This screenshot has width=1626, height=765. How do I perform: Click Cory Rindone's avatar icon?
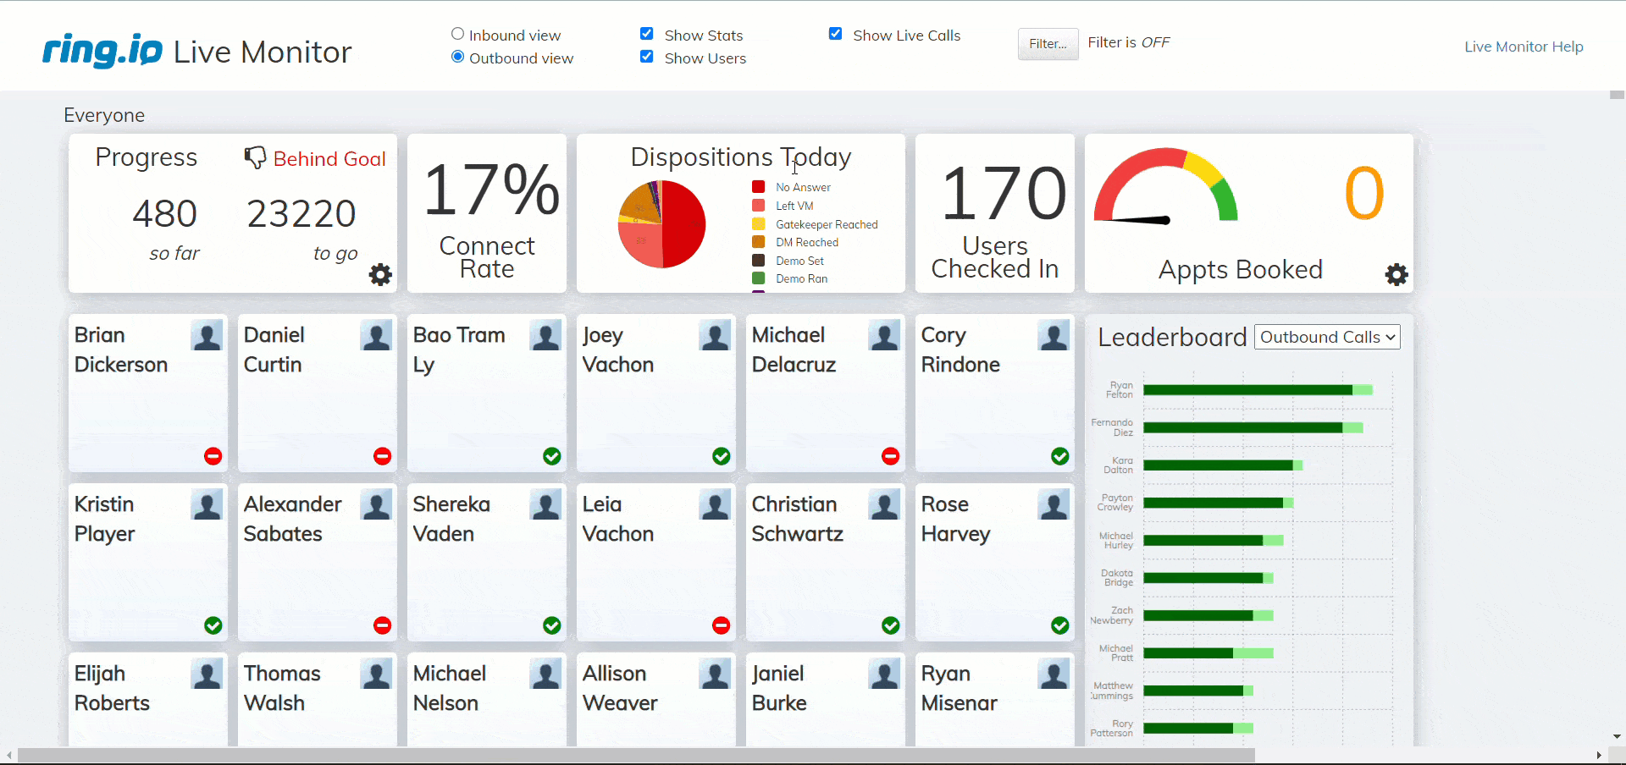1054,336
